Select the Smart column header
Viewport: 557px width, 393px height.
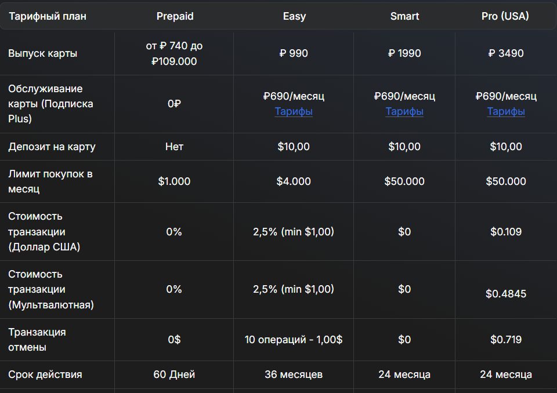(x=404, y=16)
